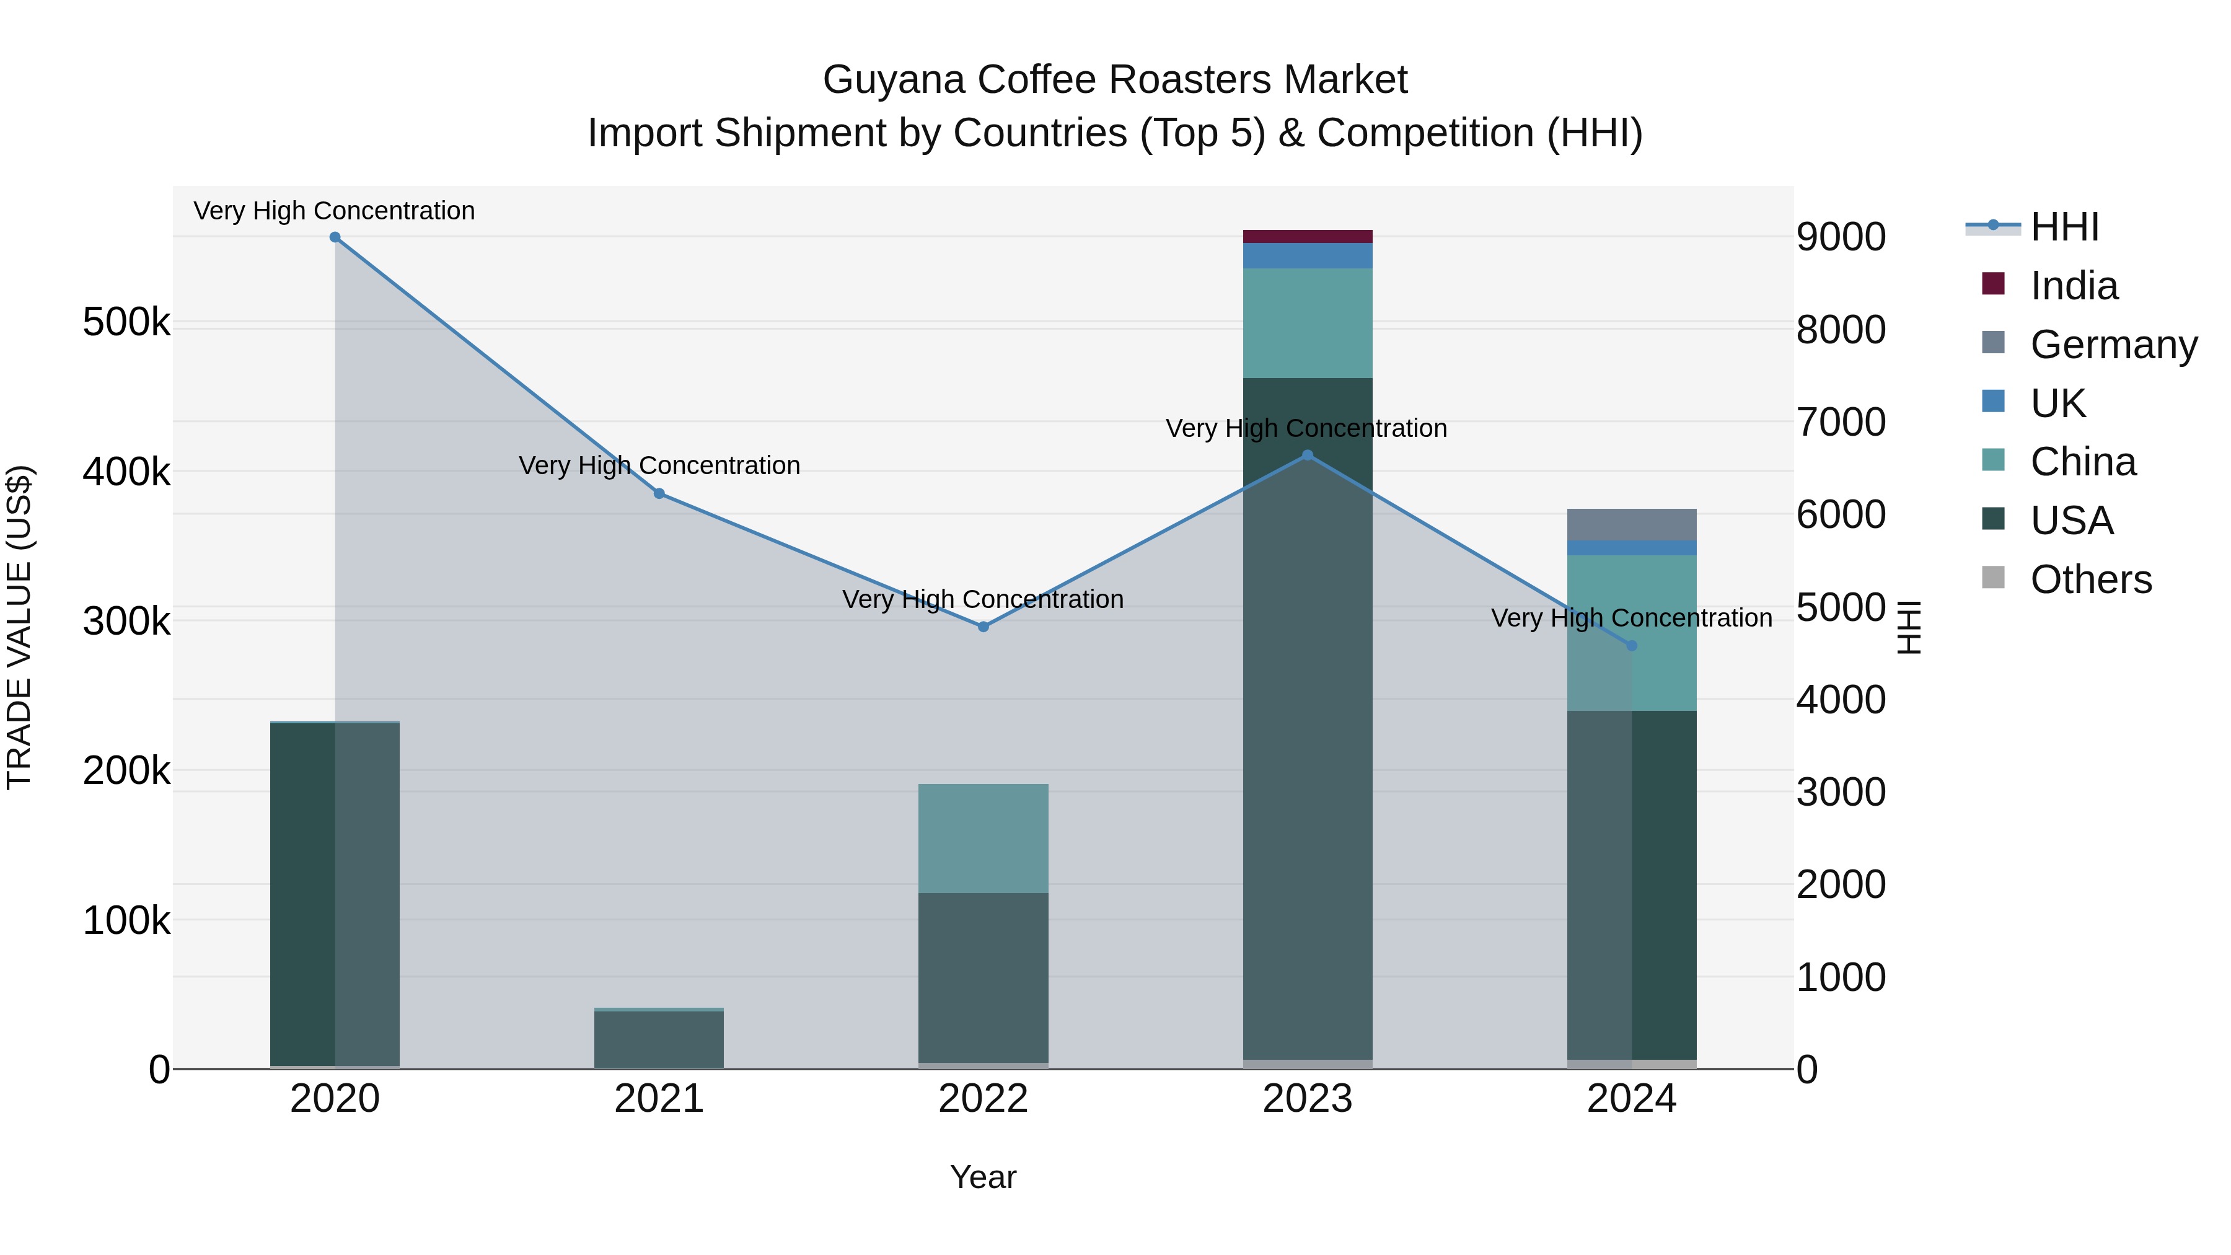Click the 'TRADE VALUE (US$)' axis title
The height and width of the screenshot is (1255, 2231).
(x=19, y=627)
